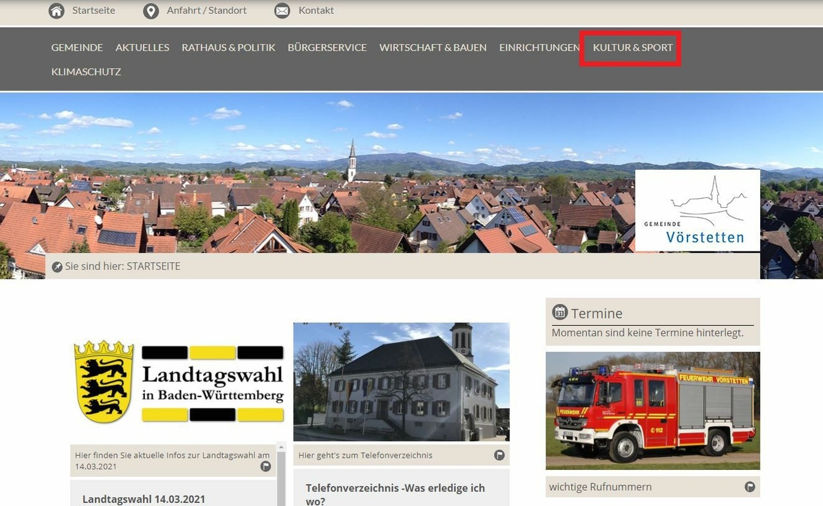Screen dimensions: 823x506
Task: Expand the Rathaus & Politik menu
Action: pos(228,47)
